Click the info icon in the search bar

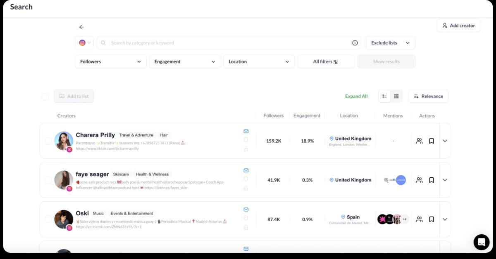(x=355, y=42)
